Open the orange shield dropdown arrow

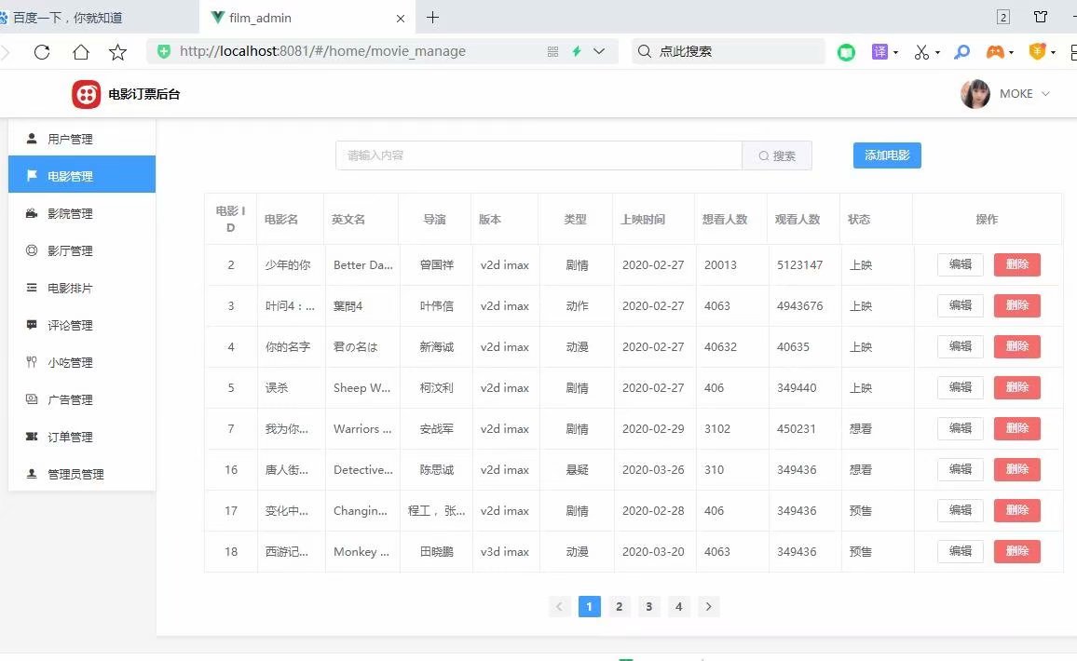tap(1053, 53)
